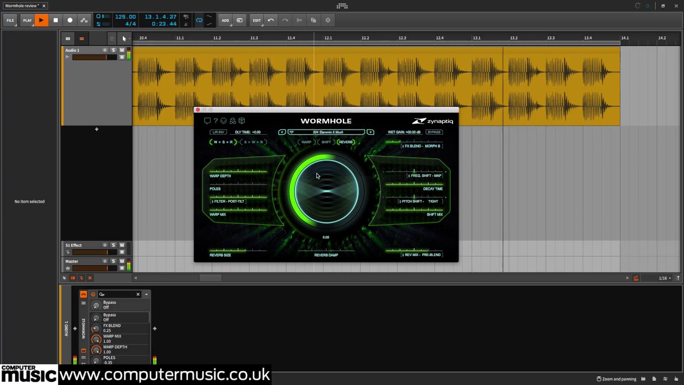Viewport: 684px width, 385px height.
Task: Click the REVERB section button
Action: click(346, 142)
